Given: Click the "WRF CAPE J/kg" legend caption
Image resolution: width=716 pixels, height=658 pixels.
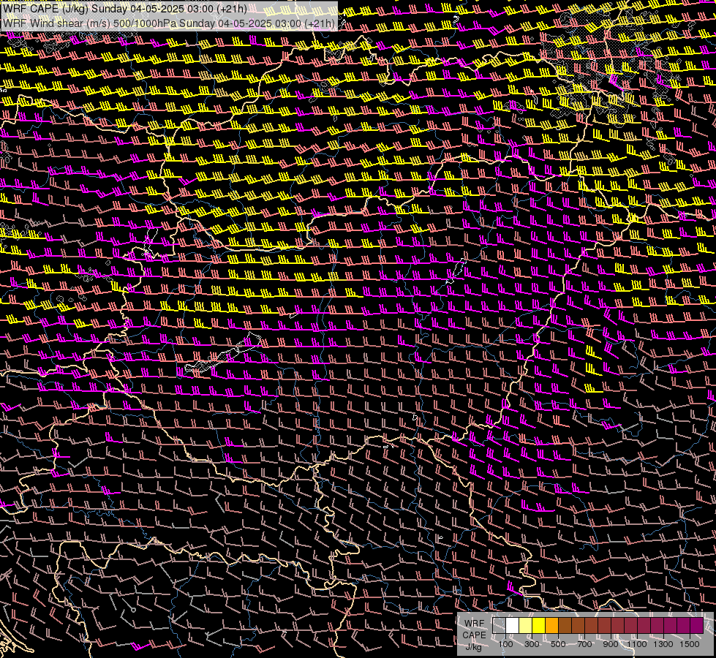Looking at the screenshot, I should click(474, 635).
